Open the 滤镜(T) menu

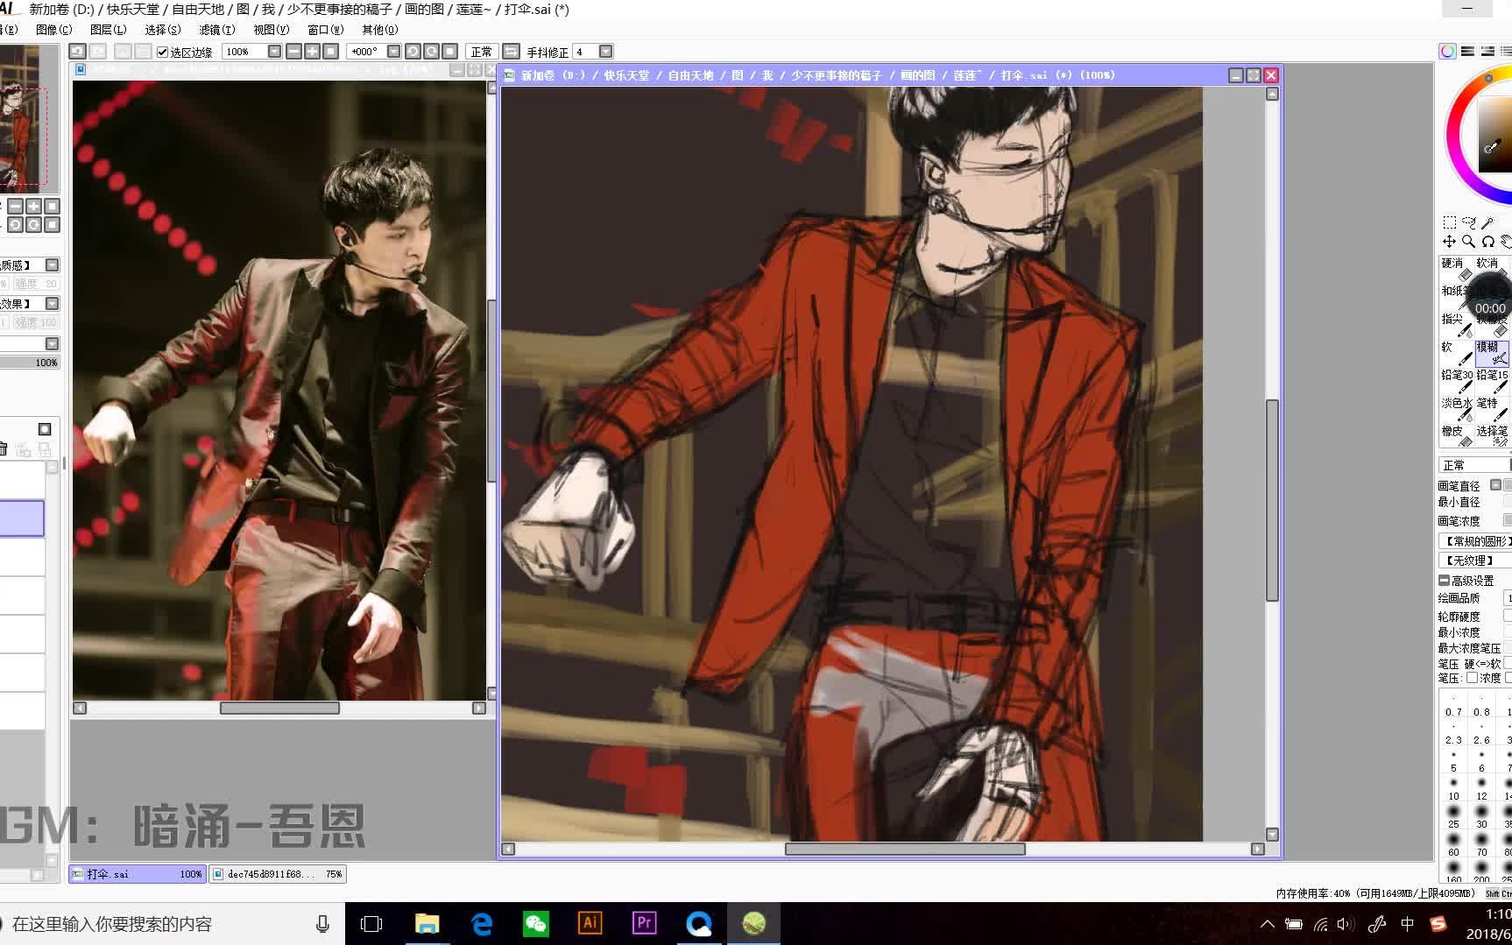point(216,30)
